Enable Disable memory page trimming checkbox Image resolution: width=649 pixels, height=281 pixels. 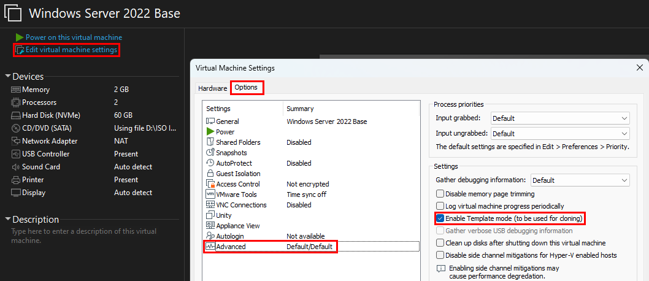click(x=440, y=194)
